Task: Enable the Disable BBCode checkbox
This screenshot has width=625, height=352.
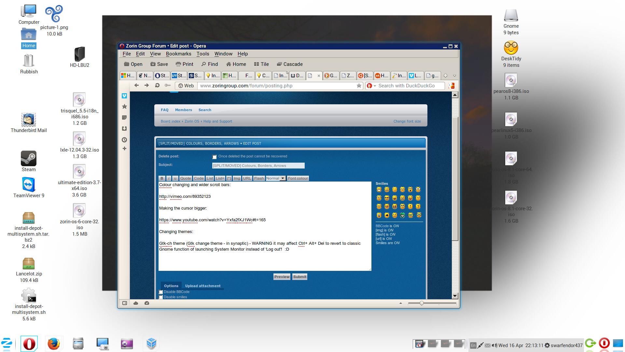Action: click(x=161, y=292)
